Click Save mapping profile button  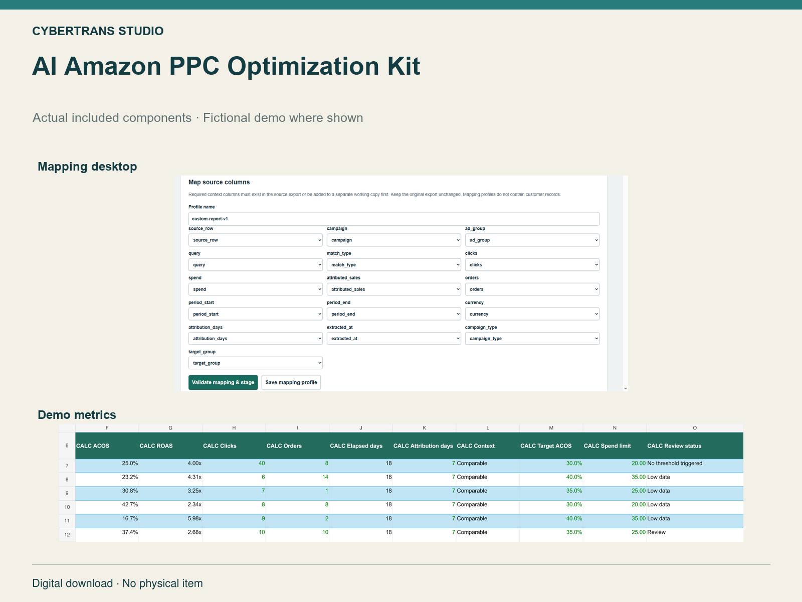(x=291, y=382)
